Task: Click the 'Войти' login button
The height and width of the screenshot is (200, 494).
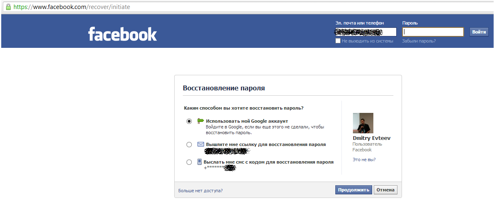Action: 479,32
